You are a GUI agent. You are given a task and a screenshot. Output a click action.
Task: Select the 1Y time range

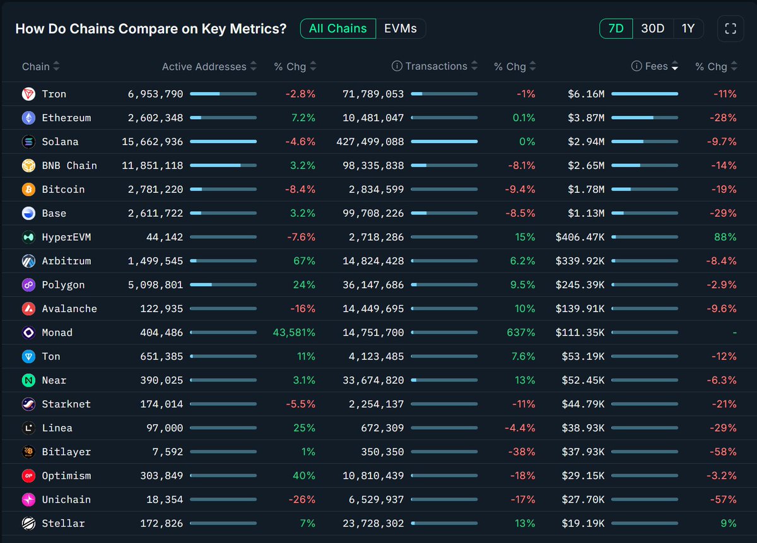(688, 28)
